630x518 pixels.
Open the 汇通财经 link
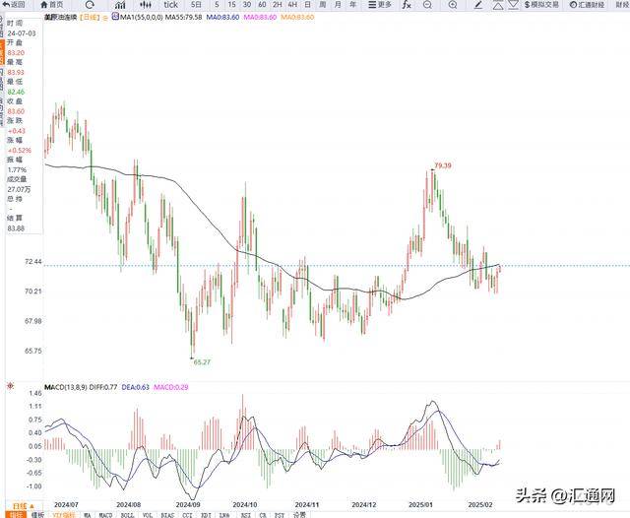(587, 5)
